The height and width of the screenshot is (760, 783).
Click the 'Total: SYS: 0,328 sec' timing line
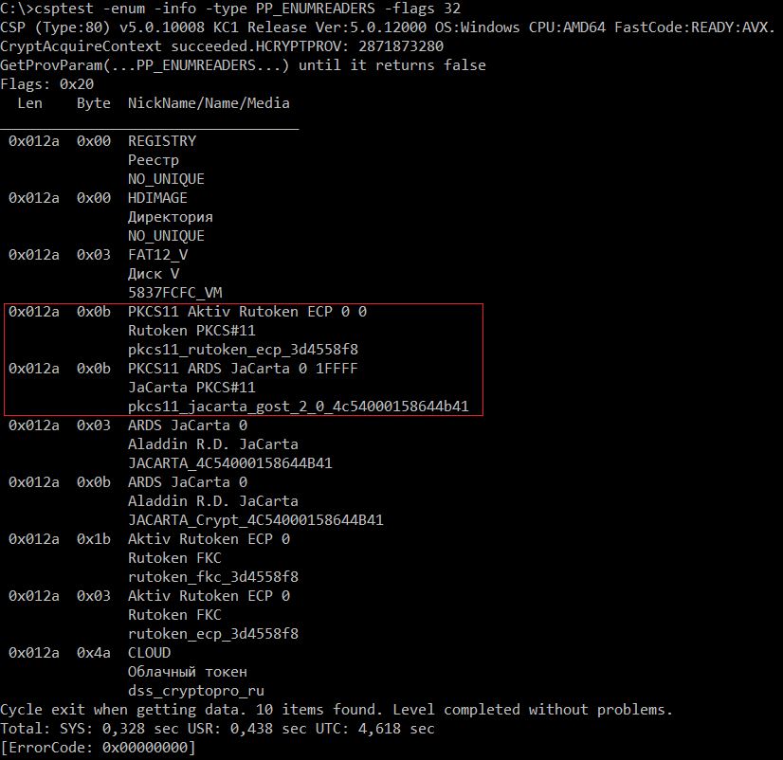pyautogui.click(x=217, y=729)
